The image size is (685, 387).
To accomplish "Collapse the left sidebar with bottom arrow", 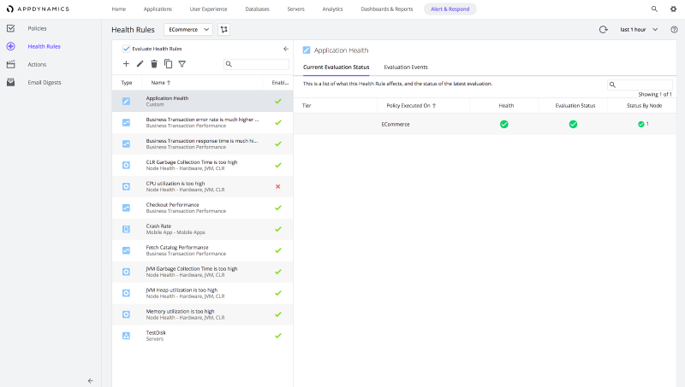I will coord(91,381).
